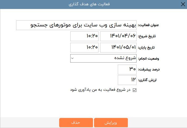Focus the ارزش گذاری value field
The image size is (187, 128).
tap(128, 79)
